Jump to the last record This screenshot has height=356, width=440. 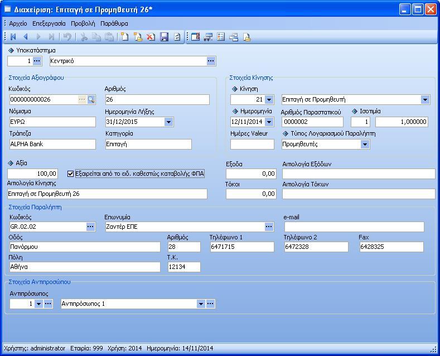pyautogui.click(x=52, y=37)
